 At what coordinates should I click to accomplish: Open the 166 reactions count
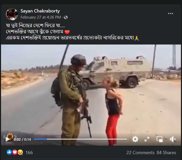[29, 153]
